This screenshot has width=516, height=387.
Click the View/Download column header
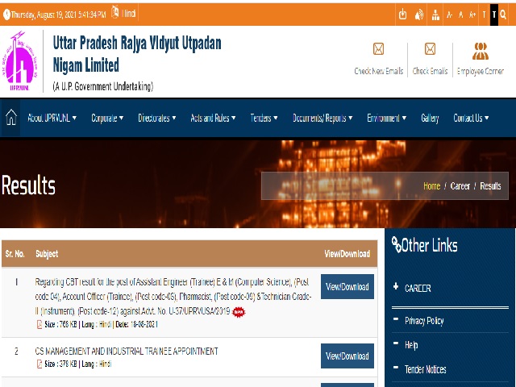[x=347, y=254]
